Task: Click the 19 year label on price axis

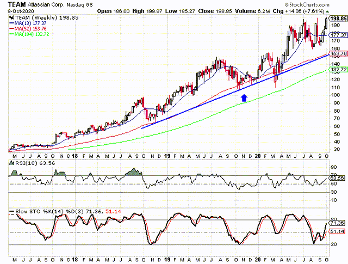Action: (167, 156)
